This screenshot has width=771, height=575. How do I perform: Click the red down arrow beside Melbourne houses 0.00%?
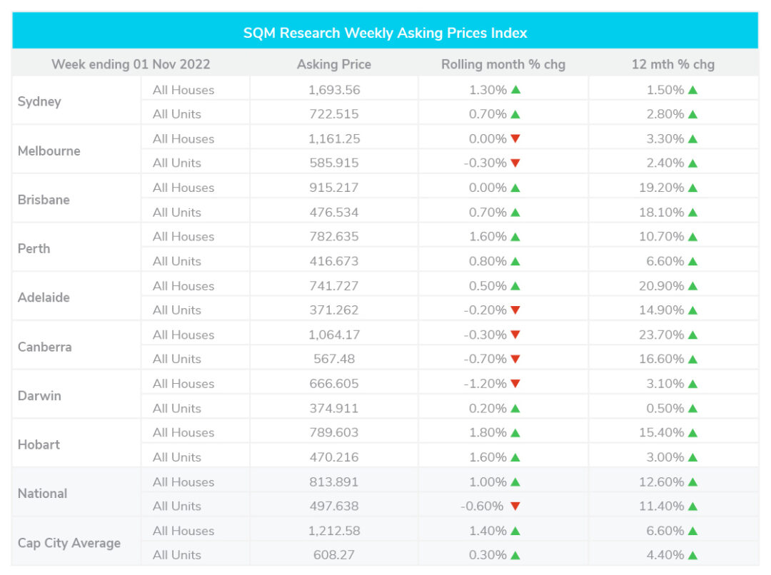515,138
